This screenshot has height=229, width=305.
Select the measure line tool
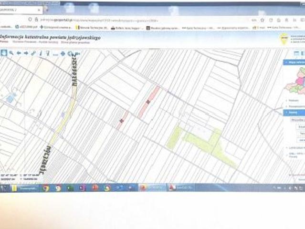click(55, 53)
